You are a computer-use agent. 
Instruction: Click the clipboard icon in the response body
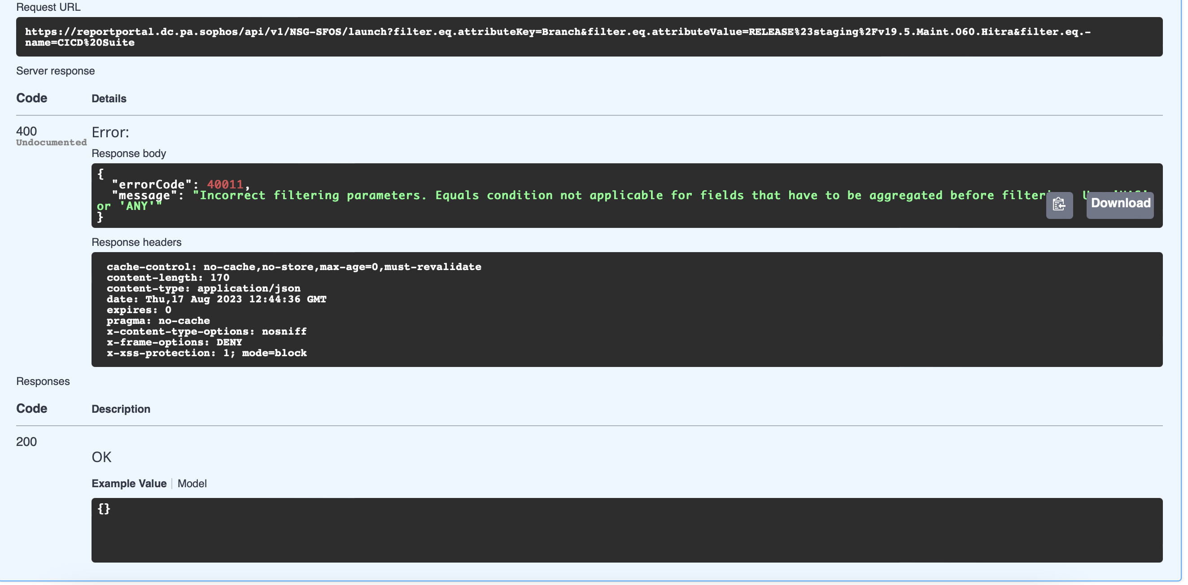(x=1059, y=205)
